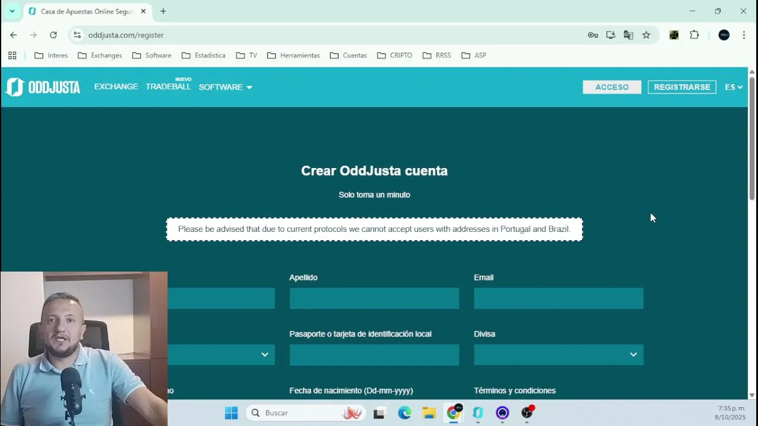This screenshot has width=758, height=426.
Task: Click the ACCESO button
Action: [612, 87]
